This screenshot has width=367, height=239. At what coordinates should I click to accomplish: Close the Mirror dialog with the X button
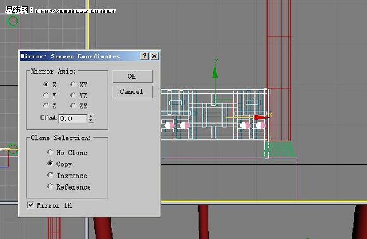(154, 56)
